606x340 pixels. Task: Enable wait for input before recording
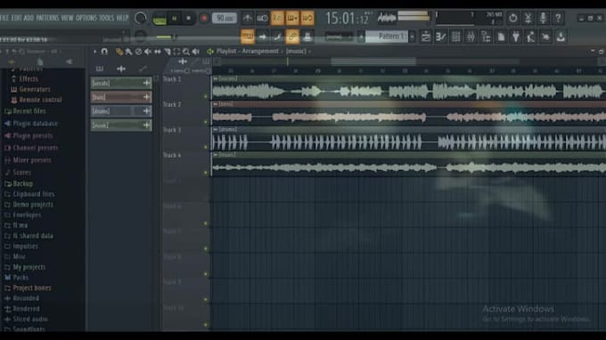click(x=262, y=18)
